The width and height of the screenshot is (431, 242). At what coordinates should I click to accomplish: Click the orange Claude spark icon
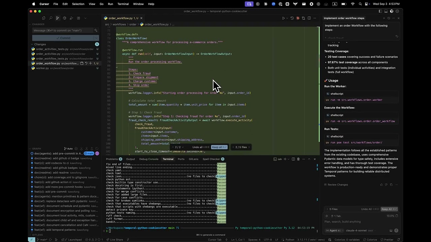point(298,18)
